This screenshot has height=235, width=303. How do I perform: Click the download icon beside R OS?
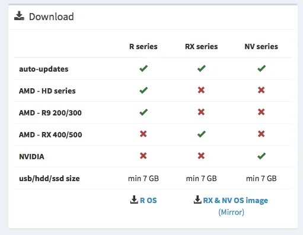tap(134, 199)
